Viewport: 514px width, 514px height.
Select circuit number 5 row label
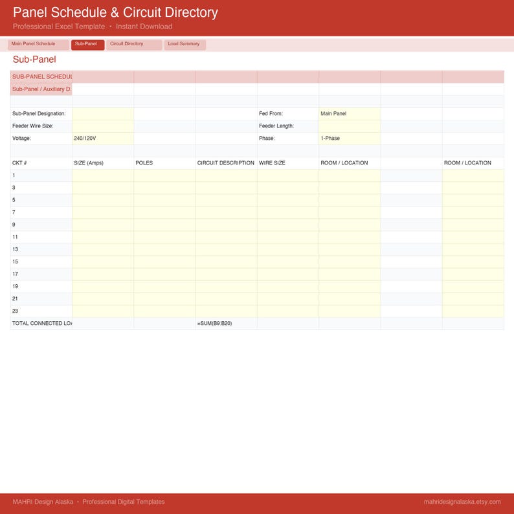pyautogui.click(x=41, y=200)
